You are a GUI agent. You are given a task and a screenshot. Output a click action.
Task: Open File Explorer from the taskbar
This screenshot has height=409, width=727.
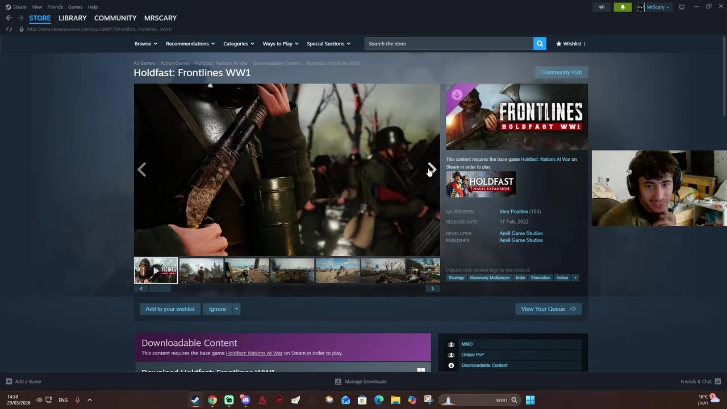395,400
